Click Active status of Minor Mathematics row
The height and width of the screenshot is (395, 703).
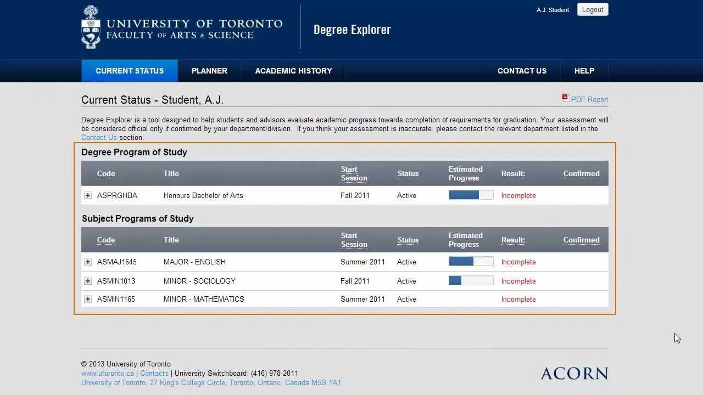click(x=406, y=299)
